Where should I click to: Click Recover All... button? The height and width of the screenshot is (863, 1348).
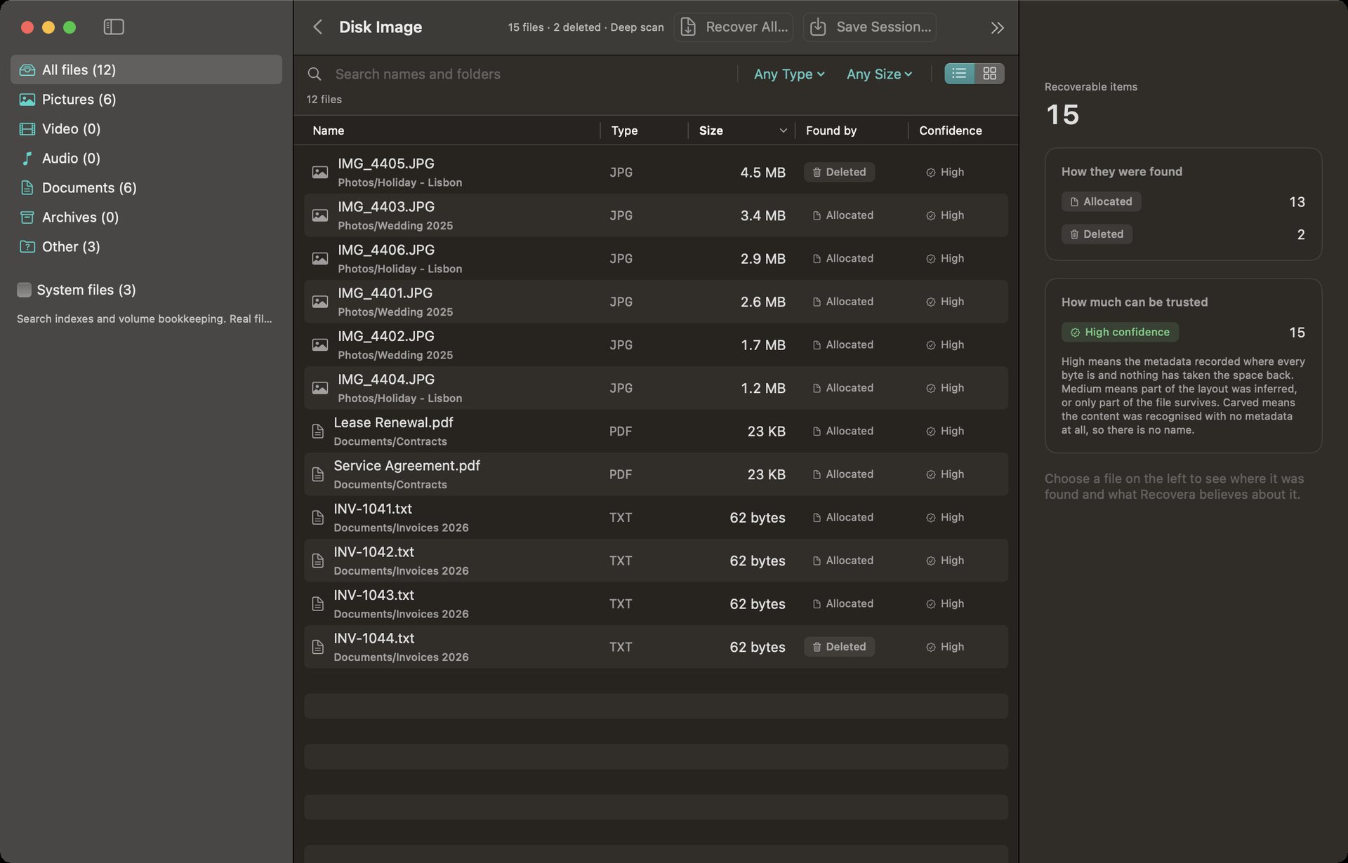pyautogui.click(x=734, y=27)
